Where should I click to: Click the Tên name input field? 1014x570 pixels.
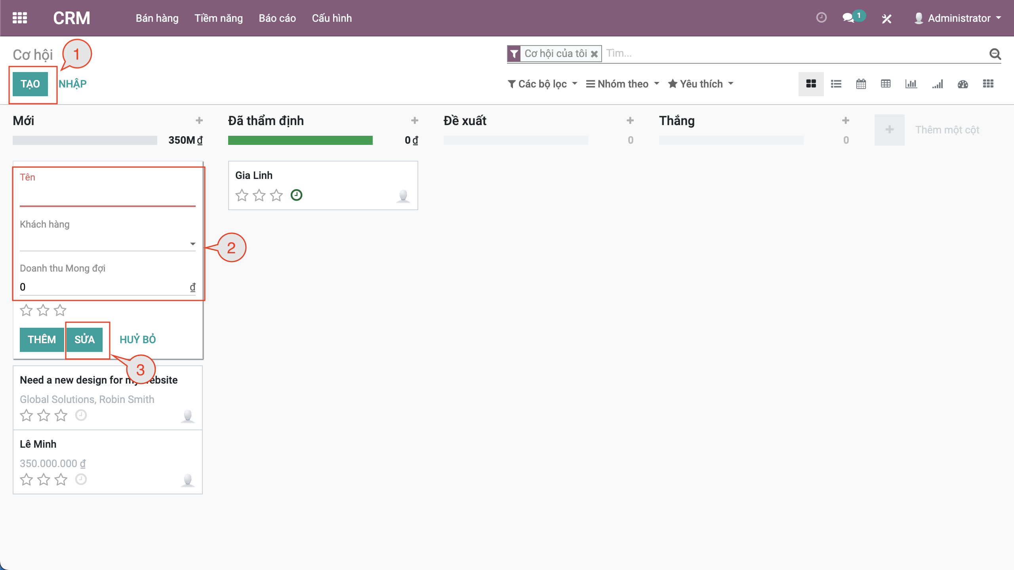[x=107, y=196]
